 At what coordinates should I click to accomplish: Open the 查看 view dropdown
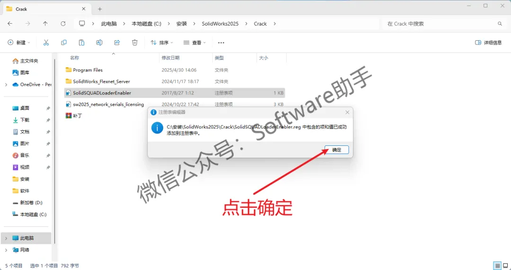coord(194,42)
